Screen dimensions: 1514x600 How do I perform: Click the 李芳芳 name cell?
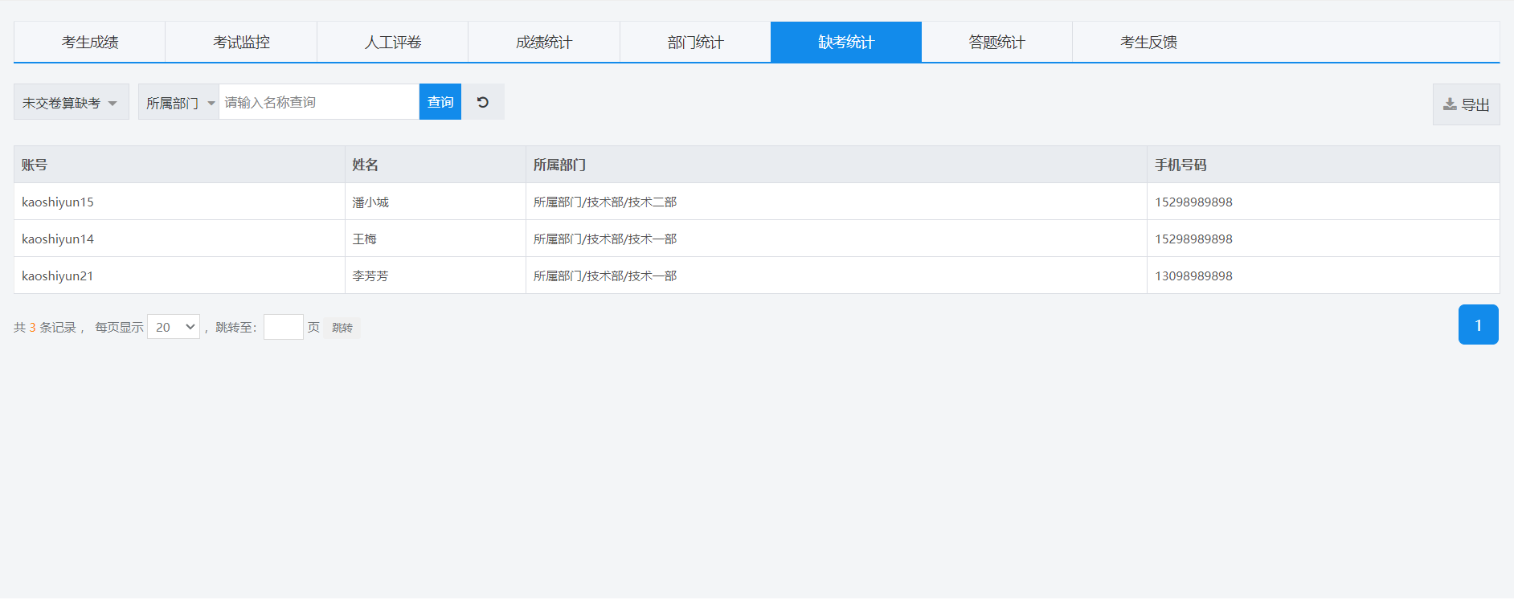click(x=370, y=276)
